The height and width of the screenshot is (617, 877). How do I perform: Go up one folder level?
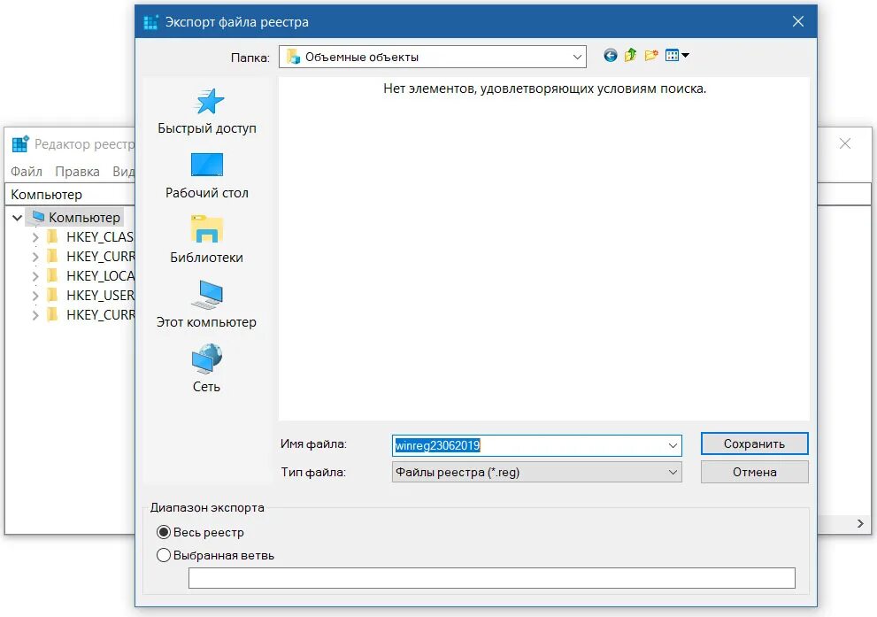[630, 56]
